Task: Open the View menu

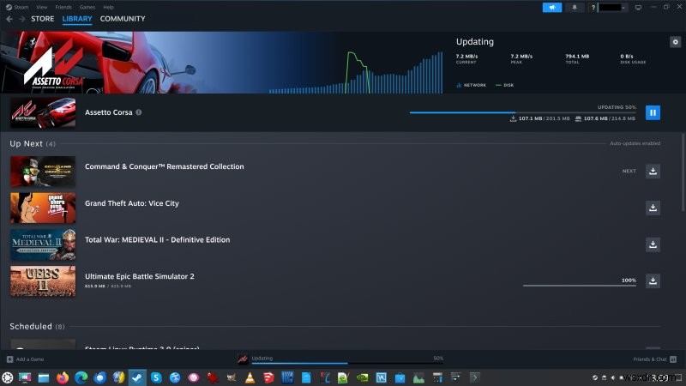Action: [41, 7]
